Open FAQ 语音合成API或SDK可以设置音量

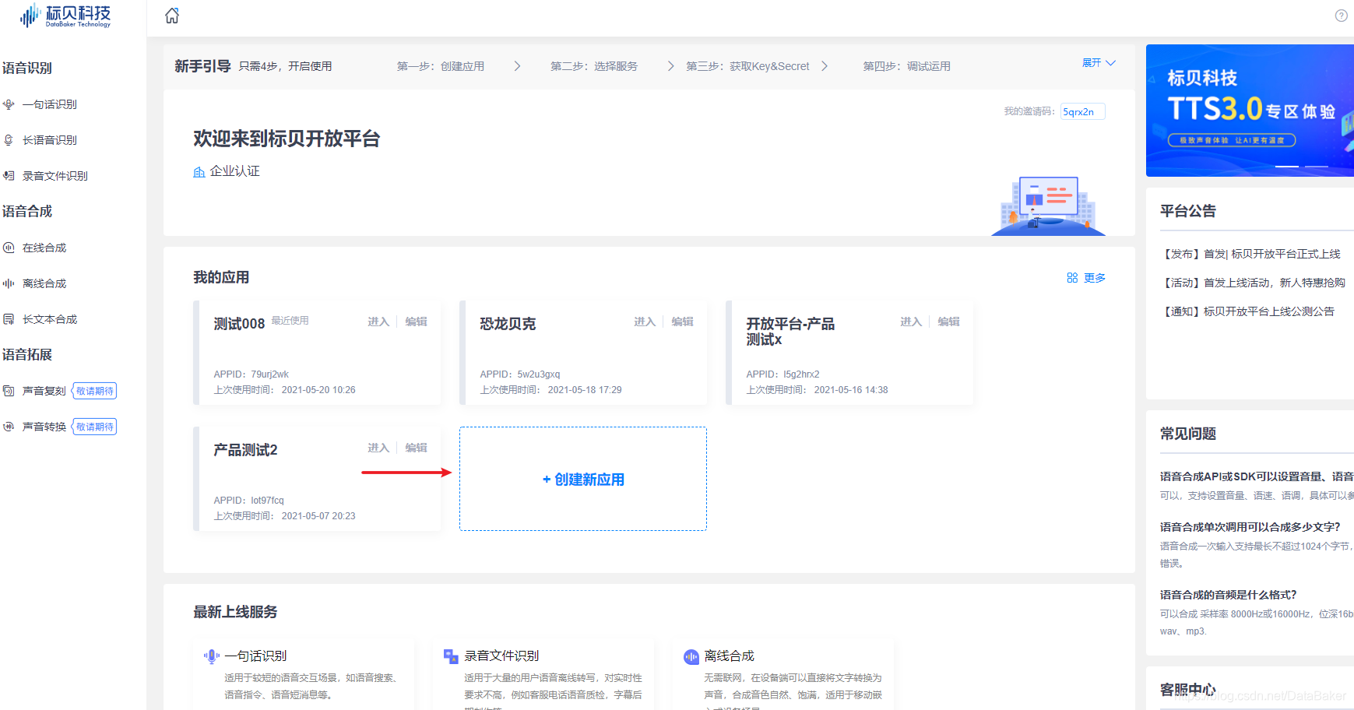1257,476
